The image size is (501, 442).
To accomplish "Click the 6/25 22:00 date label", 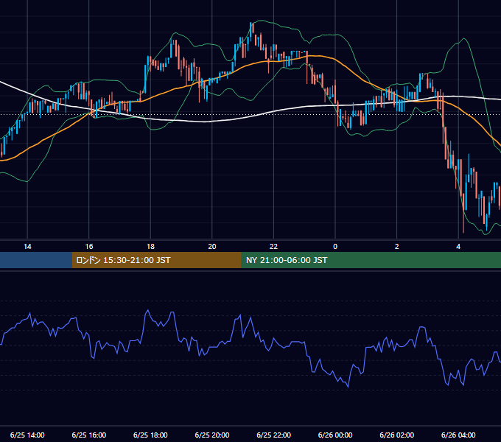I will click(x=273, y=435).
